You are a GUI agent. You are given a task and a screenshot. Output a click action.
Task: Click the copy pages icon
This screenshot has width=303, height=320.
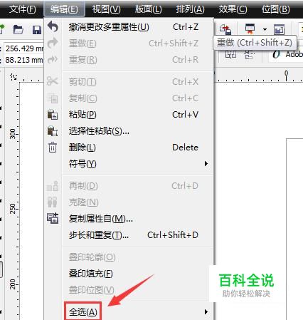pos(53,98)
